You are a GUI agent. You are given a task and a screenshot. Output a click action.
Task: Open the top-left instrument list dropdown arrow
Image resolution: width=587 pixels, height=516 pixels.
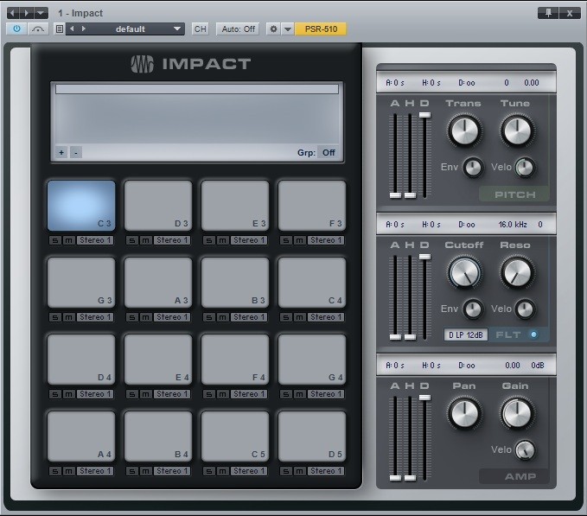[41, 13]
